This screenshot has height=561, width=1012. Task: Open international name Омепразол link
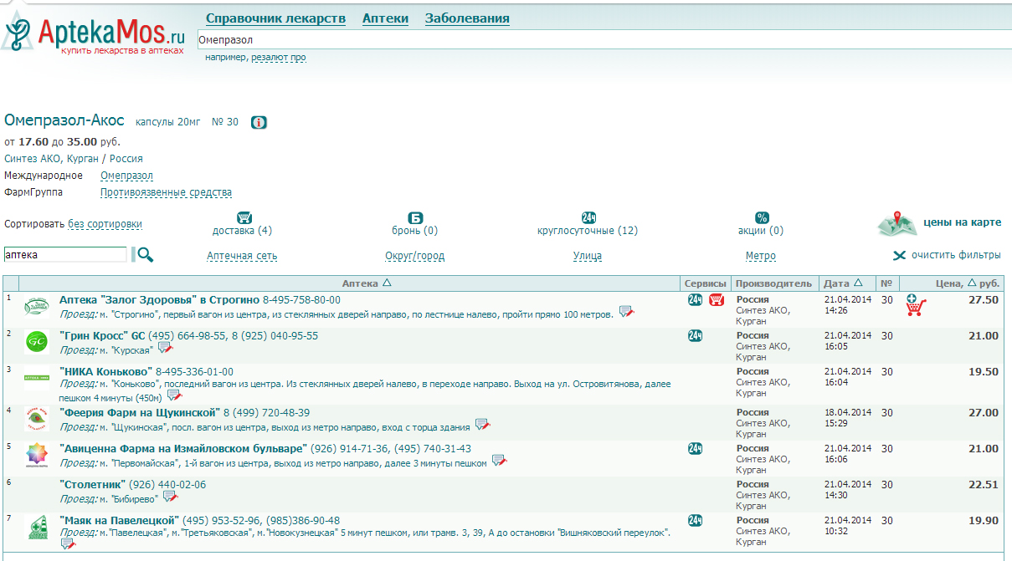(126, 176)
